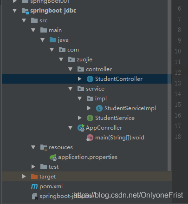Expand the StudentController class arrow
The height and width of the screenshot is (204, 188).
tap(80, 79)
